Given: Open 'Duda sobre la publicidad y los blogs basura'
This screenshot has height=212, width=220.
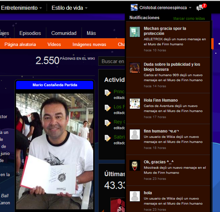Looking at the screenshot, I should 172,67.
